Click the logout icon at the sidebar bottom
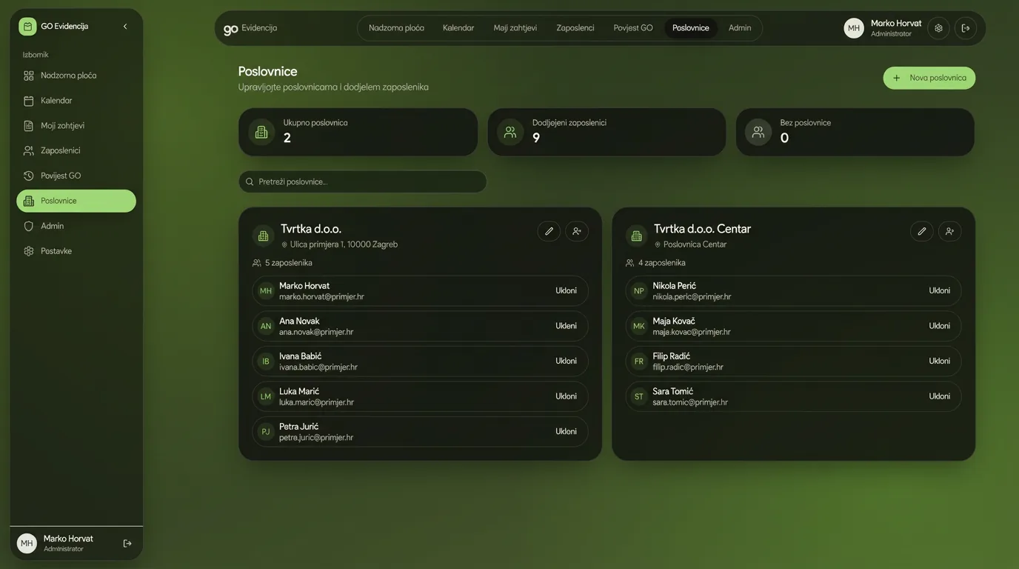 127,543
